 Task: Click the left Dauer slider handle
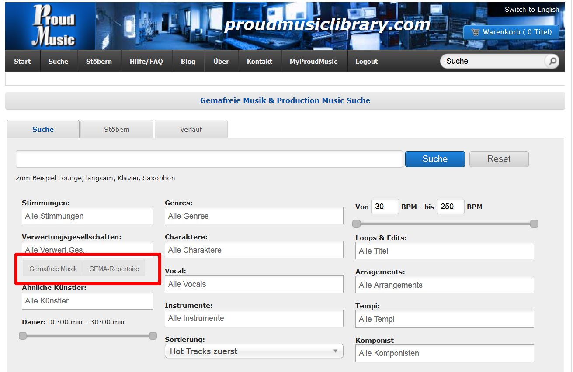[x=23, y=336]
